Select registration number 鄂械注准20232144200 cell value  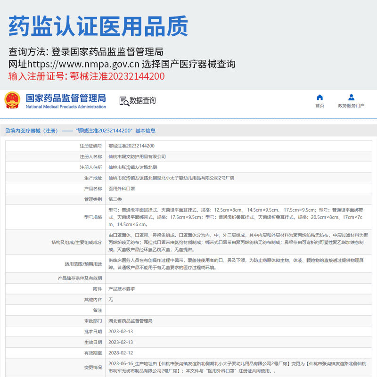(x=131, y=146)
